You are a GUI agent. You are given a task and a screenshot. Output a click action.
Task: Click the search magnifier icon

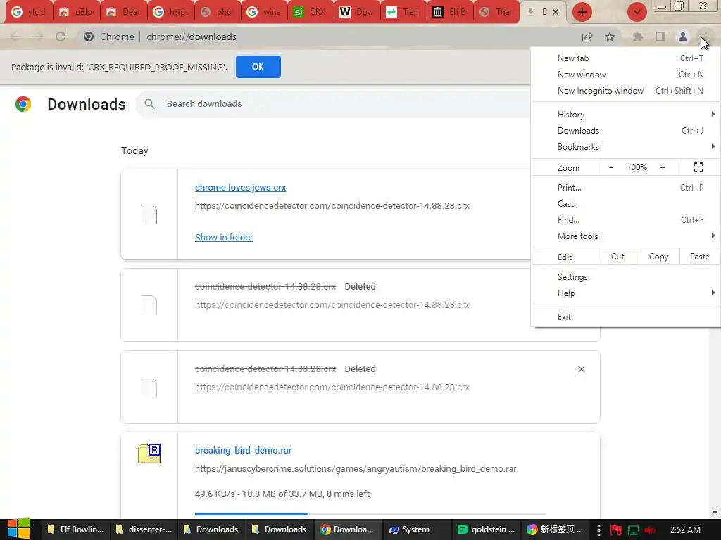[x=149, y=104]
